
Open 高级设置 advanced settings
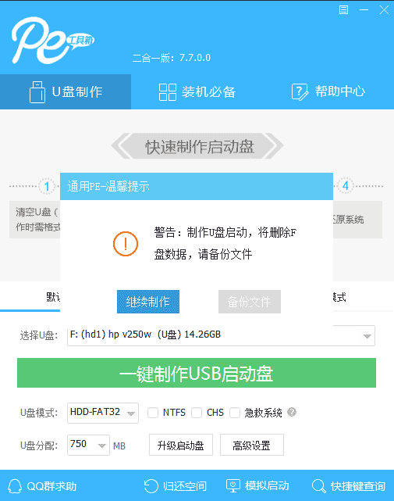[252, 445]
